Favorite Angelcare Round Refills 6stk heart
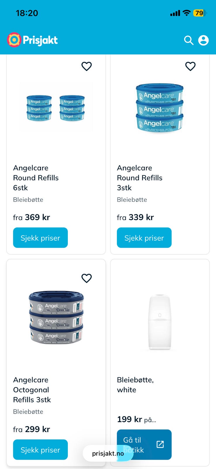The width and height of the screenshot is (216, 469). pos(87,67)
